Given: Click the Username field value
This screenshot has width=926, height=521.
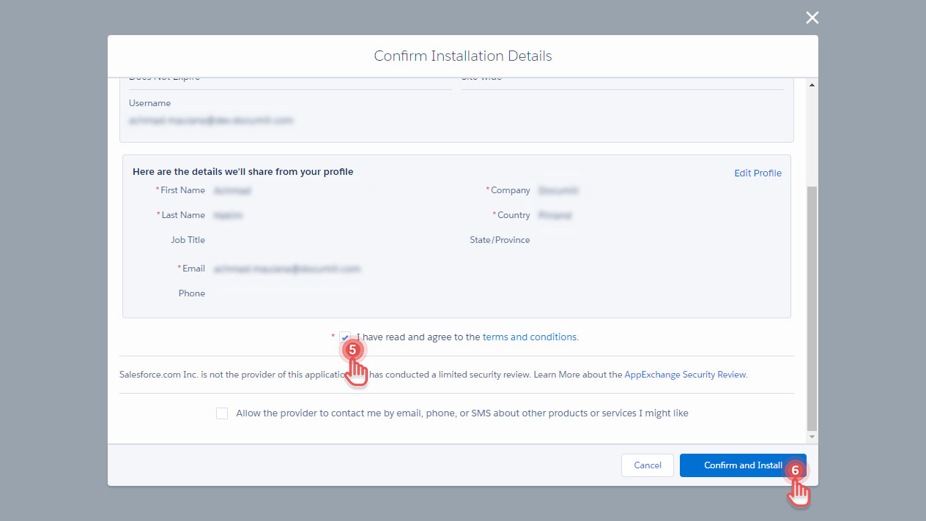Looking at the screenshot, I should [x=211, y=120].
